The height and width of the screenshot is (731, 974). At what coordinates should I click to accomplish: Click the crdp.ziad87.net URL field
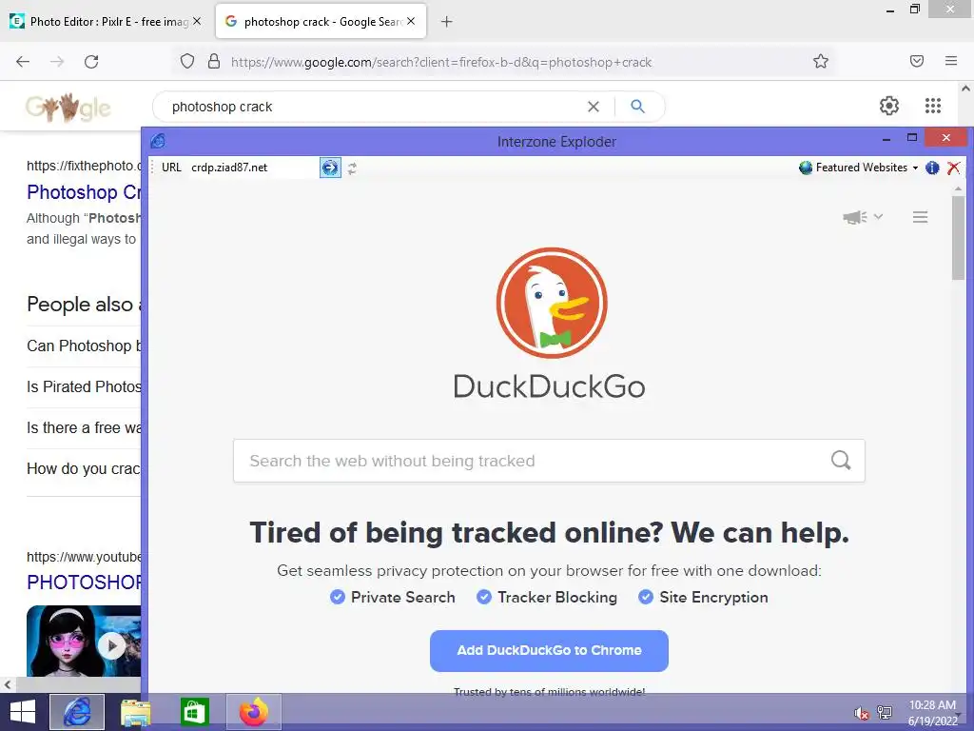[253, 168]
